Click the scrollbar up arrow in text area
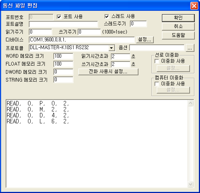 point(190,103)
